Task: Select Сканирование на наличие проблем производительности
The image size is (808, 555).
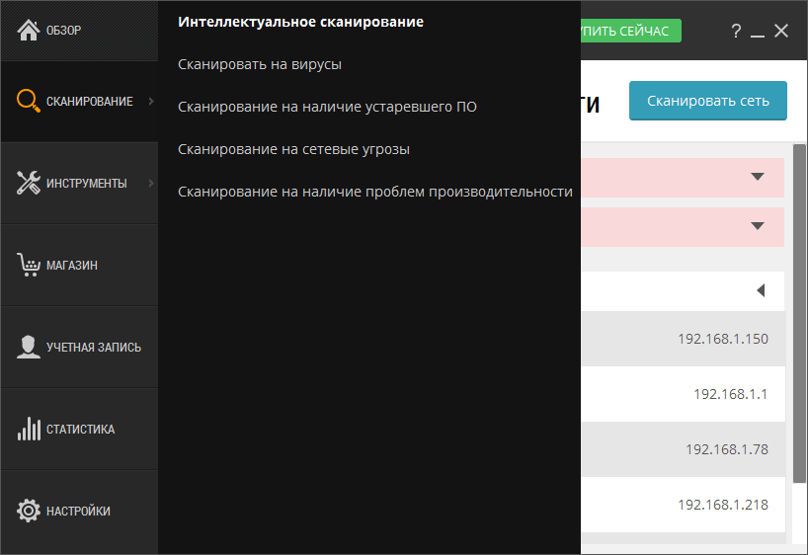Action: click(375, 192)
